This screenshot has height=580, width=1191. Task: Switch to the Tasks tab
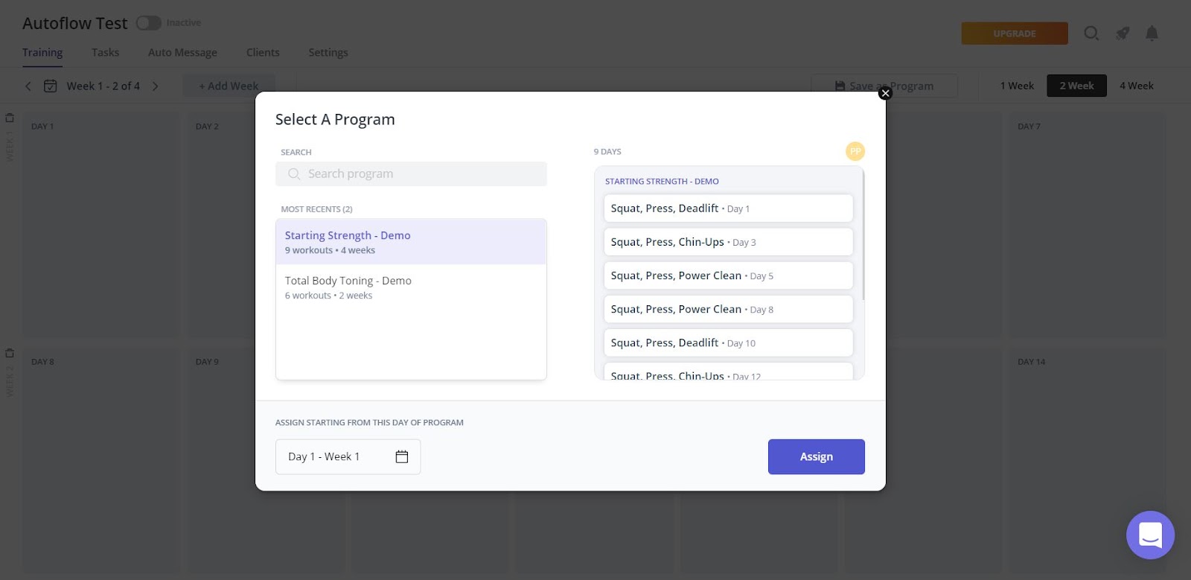tap(105, 52)
